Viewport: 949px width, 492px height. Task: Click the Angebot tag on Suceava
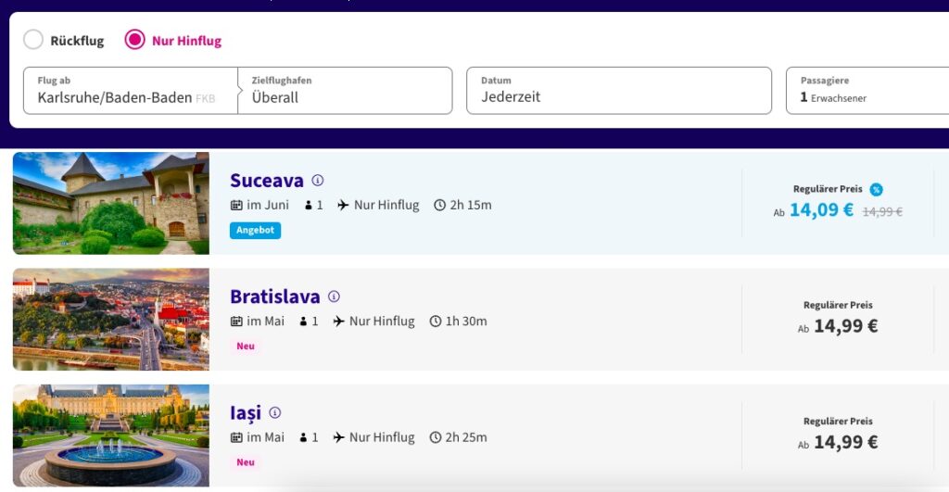pos(256,231)
